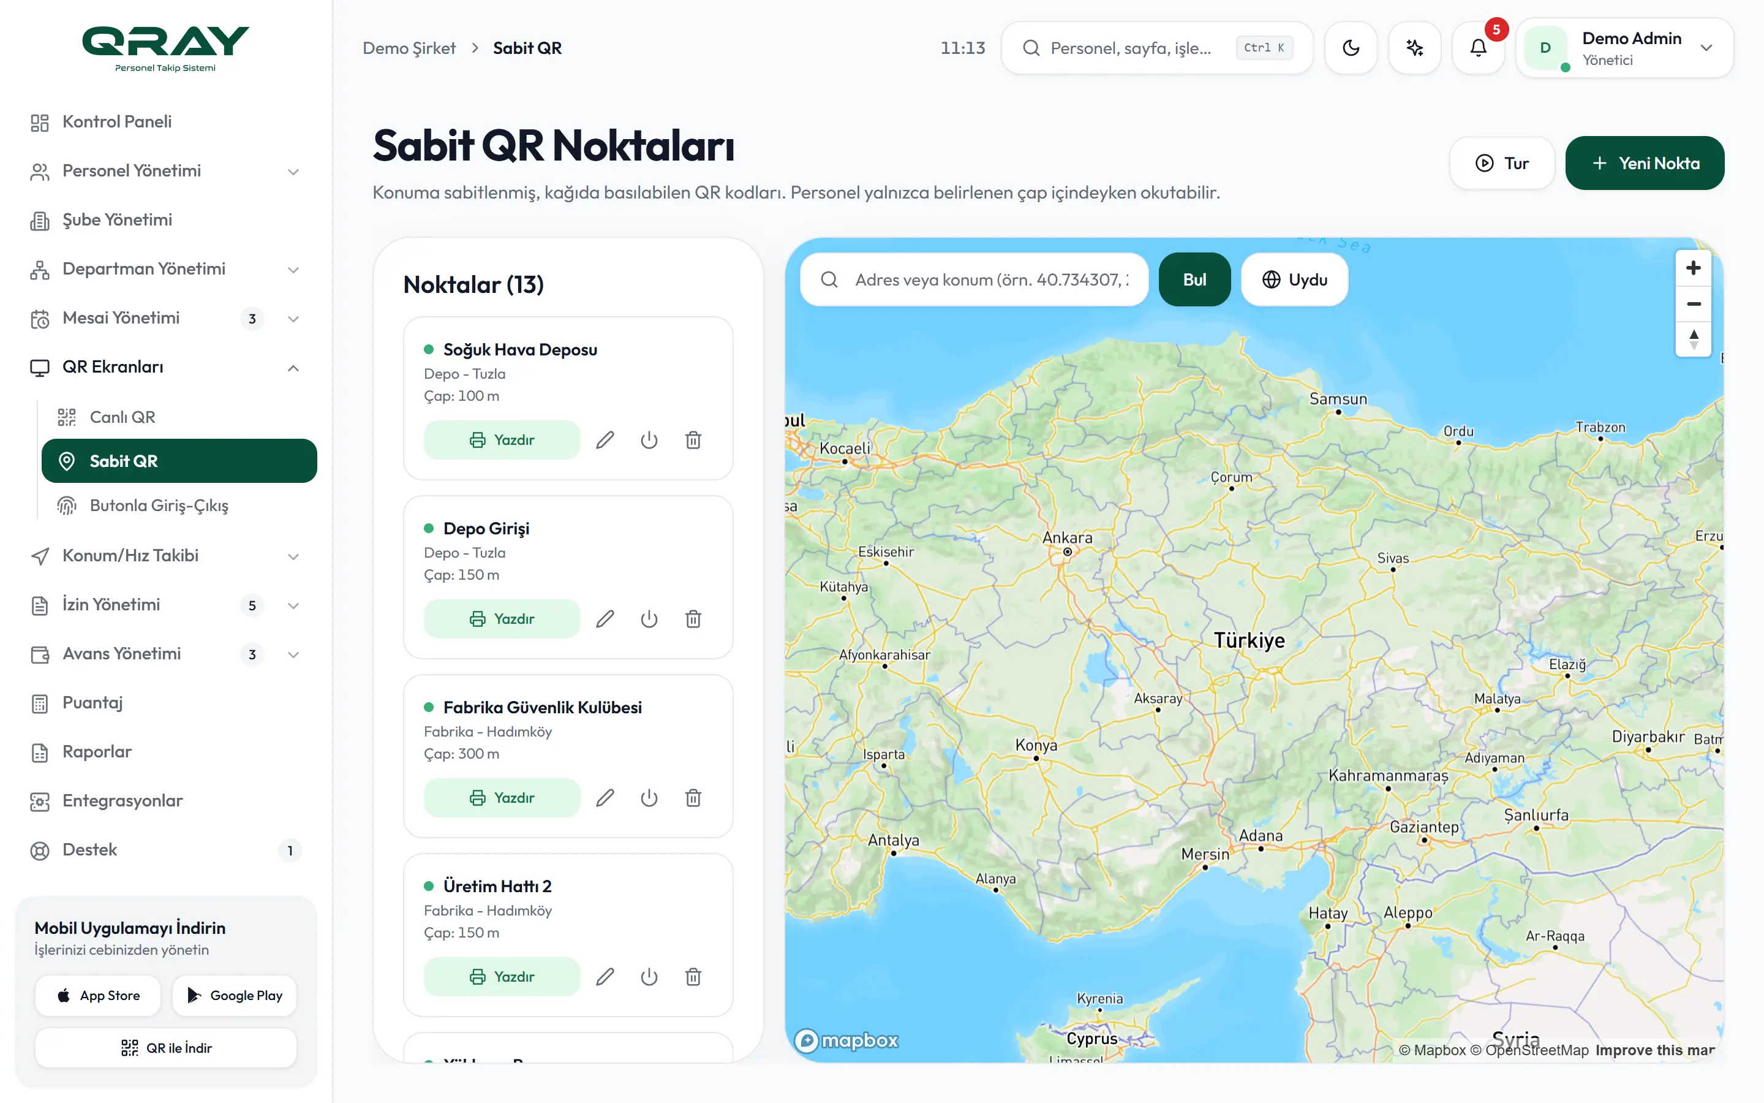Expand Konum/Hız Takibi menu
Viewport: 1764px width, 1103px height.
(166, 556)
